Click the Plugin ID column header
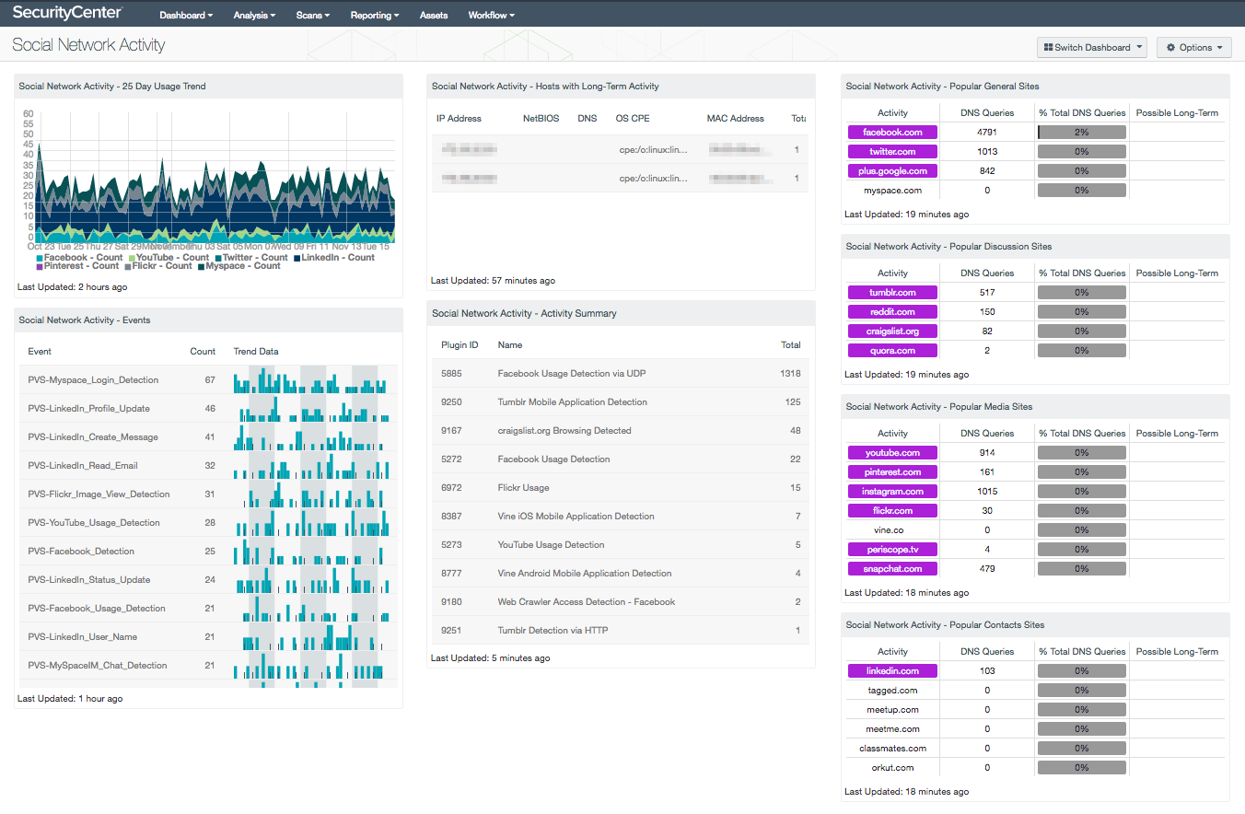This screenshot has width=1245, height=814. 460,345
